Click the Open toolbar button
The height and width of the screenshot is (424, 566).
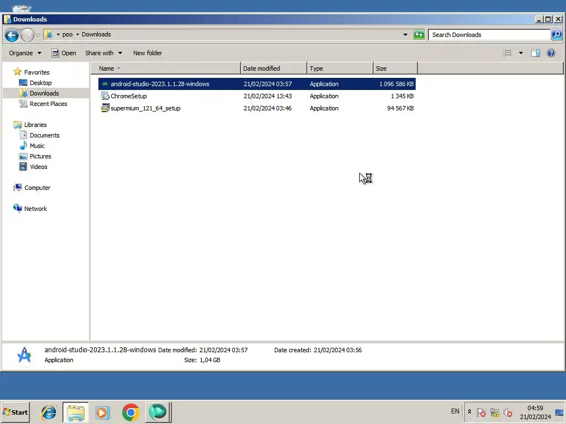64,53
